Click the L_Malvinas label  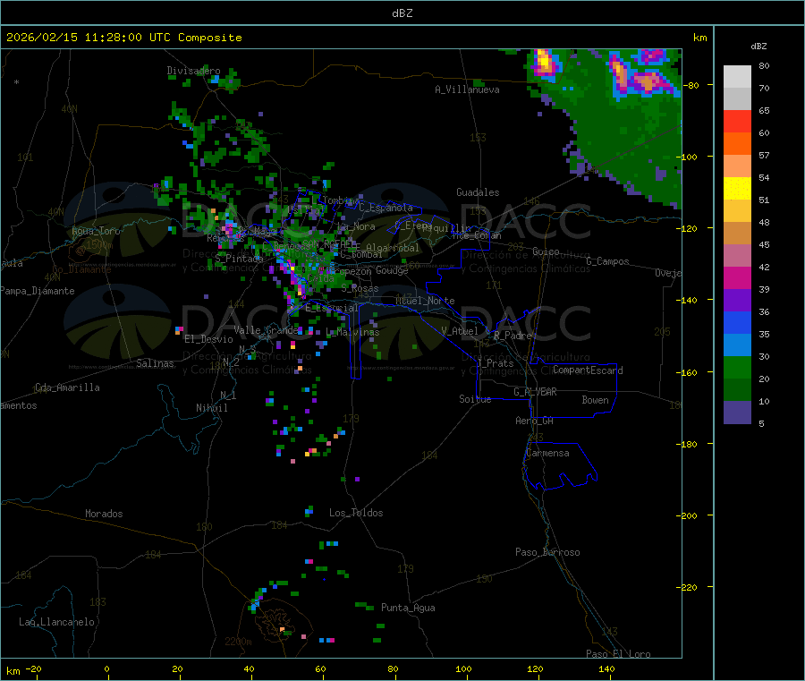pyautogui.click(x=352, y=332)
